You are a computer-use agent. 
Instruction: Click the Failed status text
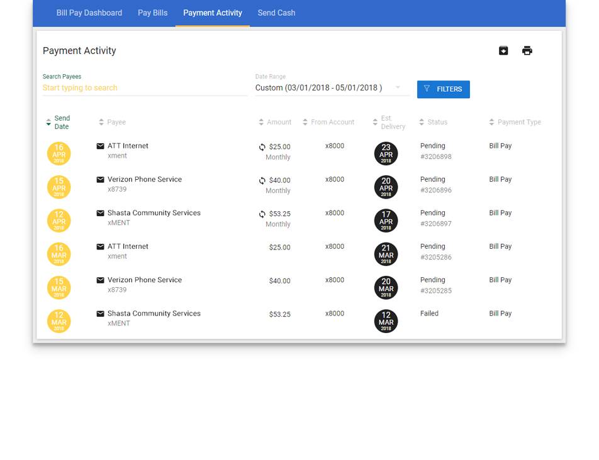[429, 314]
